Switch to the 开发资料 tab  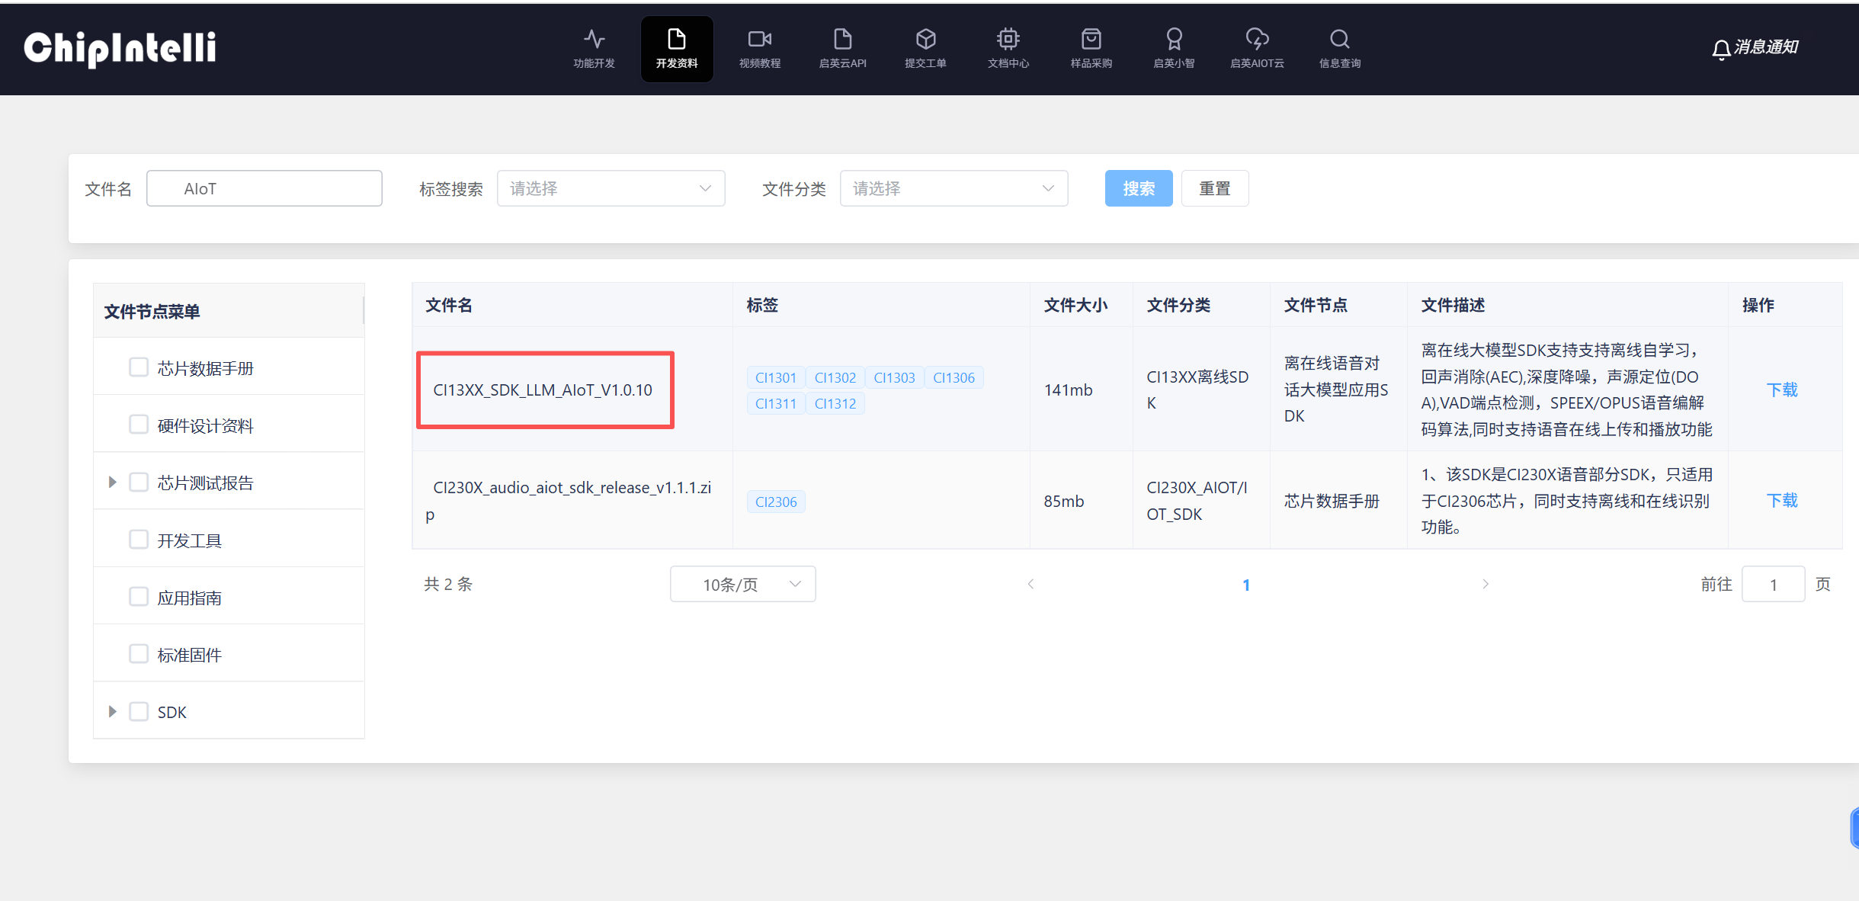pos(676,48)
